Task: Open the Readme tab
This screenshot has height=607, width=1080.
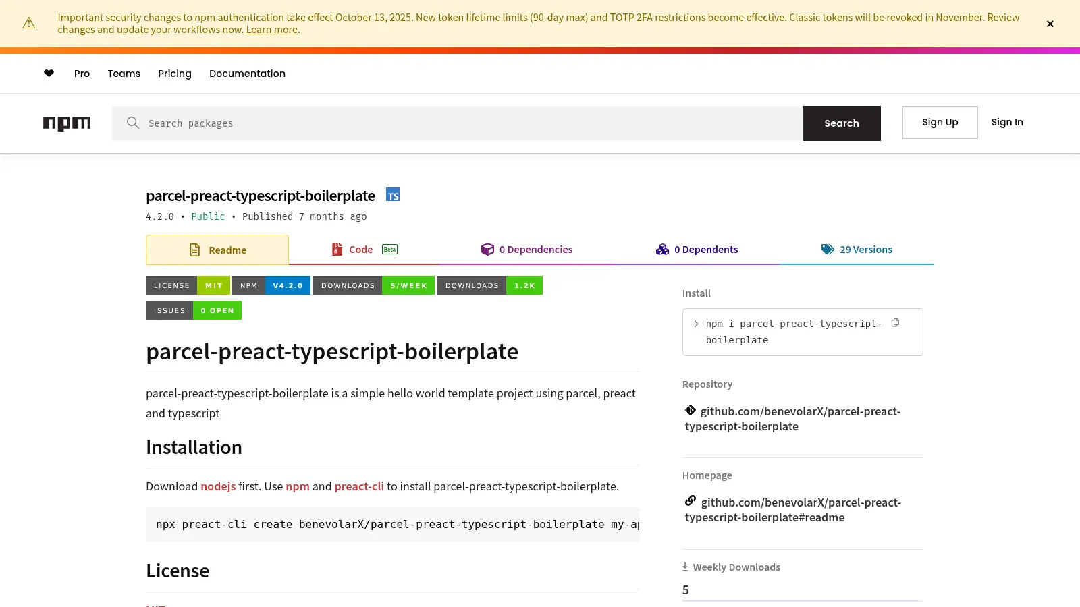Action: tap(217, 250)
